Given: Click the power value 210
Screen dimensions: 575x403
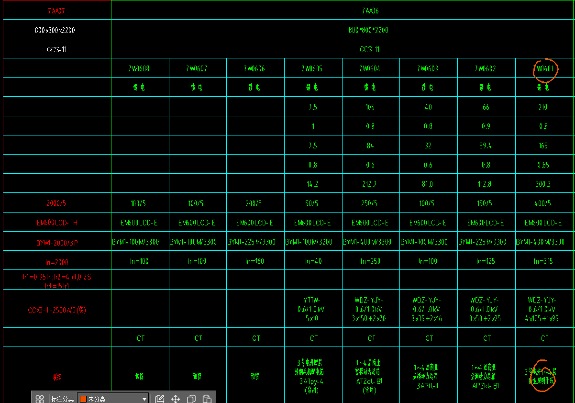Looking at the screenshot, I should pyautogui.click(x=543, y=107).
